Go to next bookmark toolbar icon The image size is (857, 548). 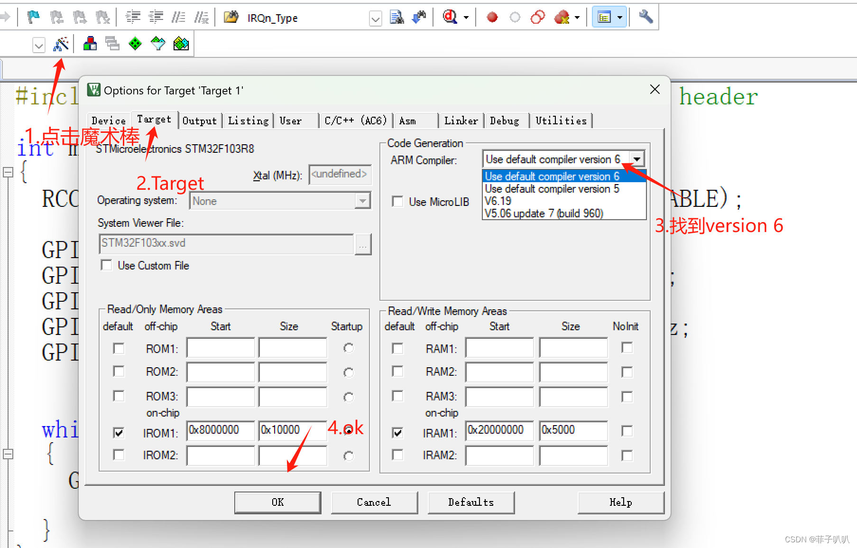point(80,18)
